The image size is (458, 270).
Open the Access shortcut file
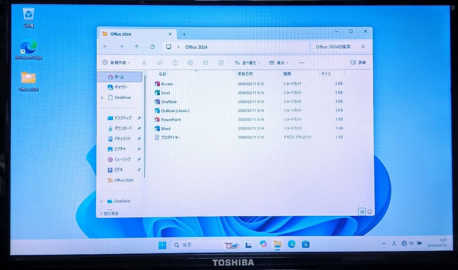coord(164,84)
